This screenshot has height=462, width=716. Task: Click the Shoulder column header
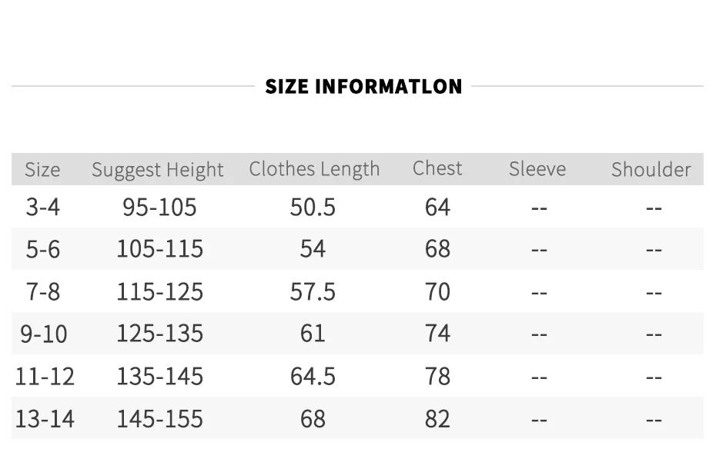point(651,170)
